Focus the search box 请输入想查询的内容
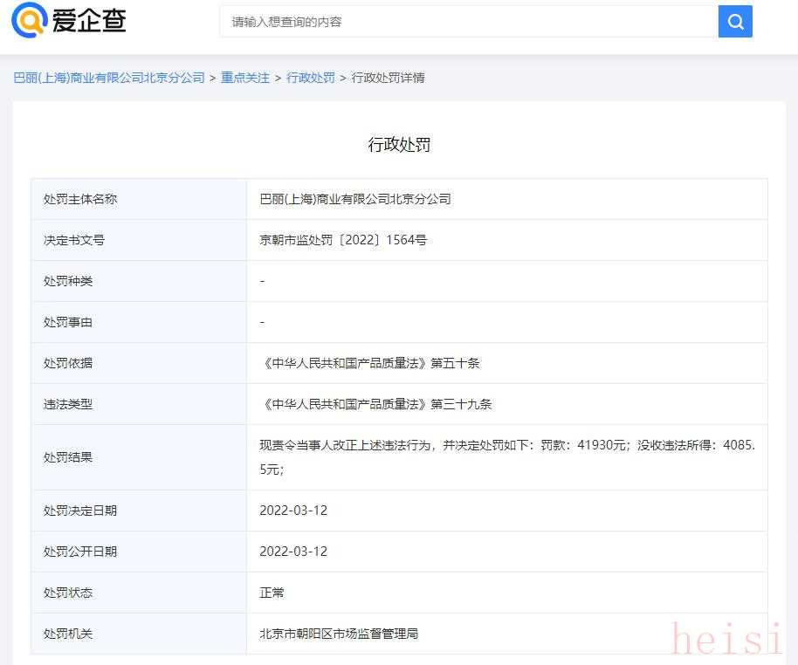The height and width of the screenshot is (665, 798). 468,22
